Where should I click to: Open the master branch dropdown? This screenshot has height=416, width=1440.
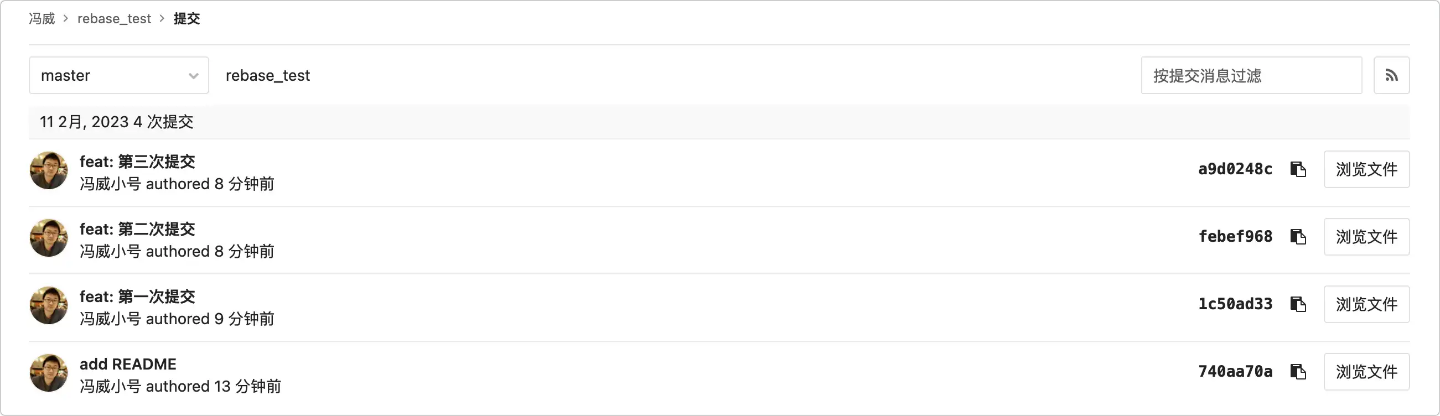point(118,75)
